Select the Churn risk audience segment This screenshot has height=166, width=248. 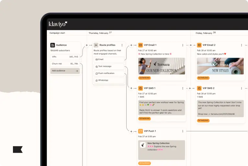tap(65, 64)
